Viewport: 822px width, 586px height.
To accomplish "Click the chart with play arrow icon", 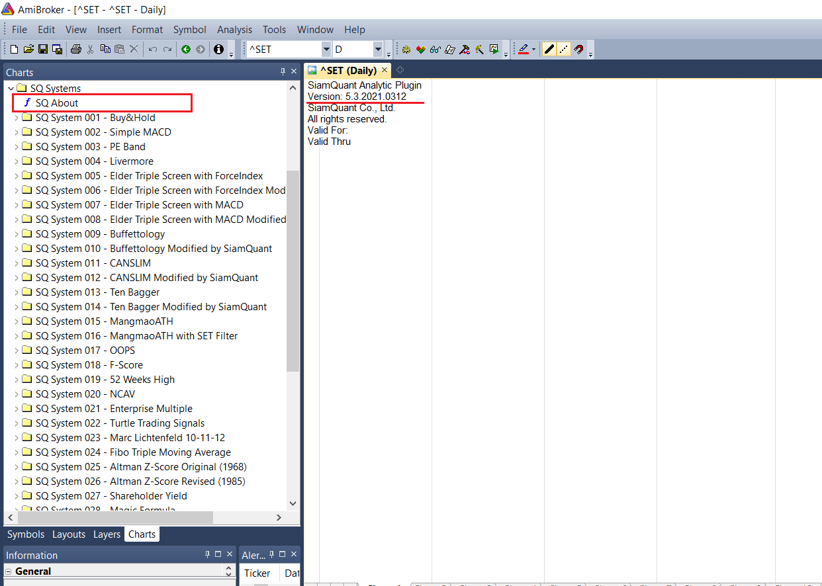I will [x=494, y=50].
